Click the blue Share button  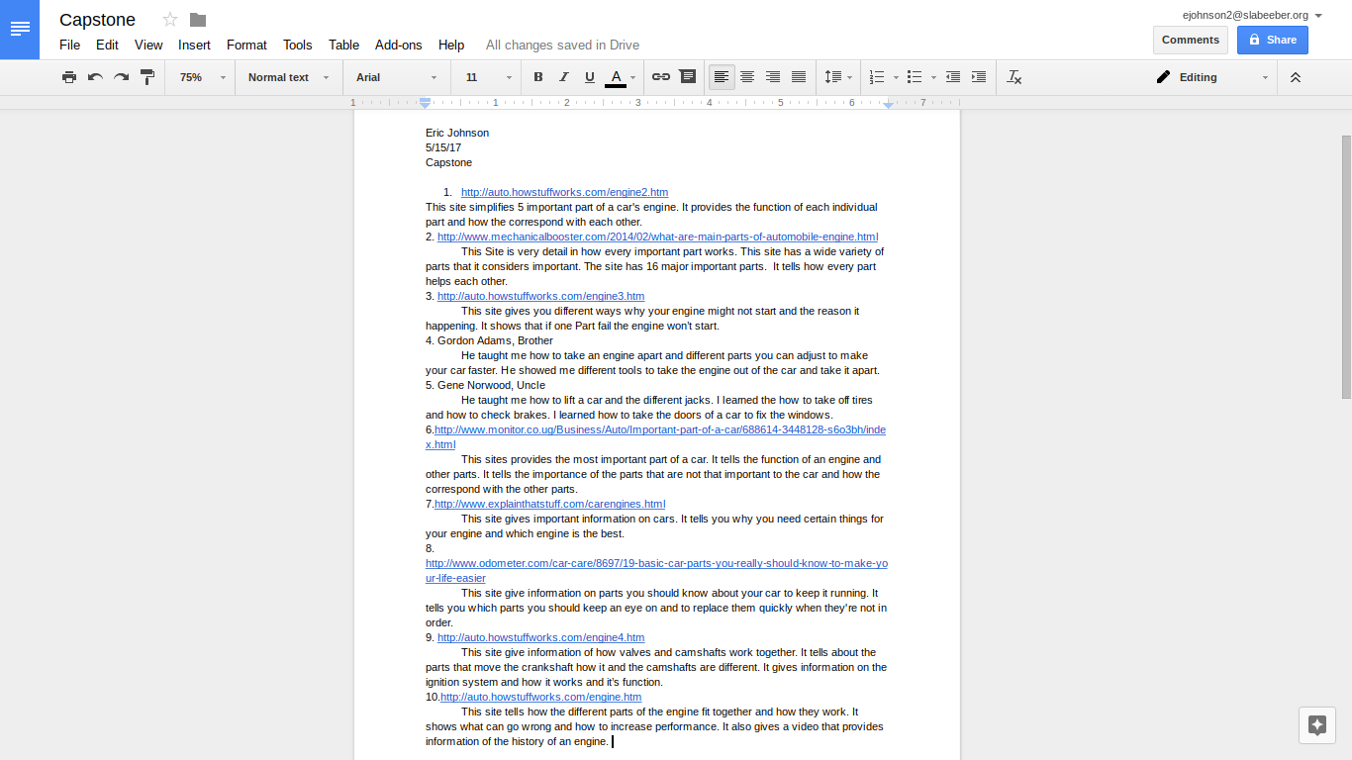pos(1272,40)
